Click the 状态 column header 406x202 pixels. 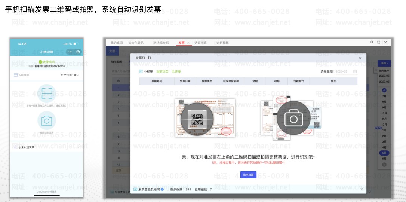tap(333, 81)
